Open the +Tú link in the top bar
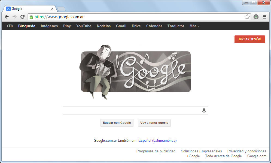The image size is (271, 163). [10, 26]
